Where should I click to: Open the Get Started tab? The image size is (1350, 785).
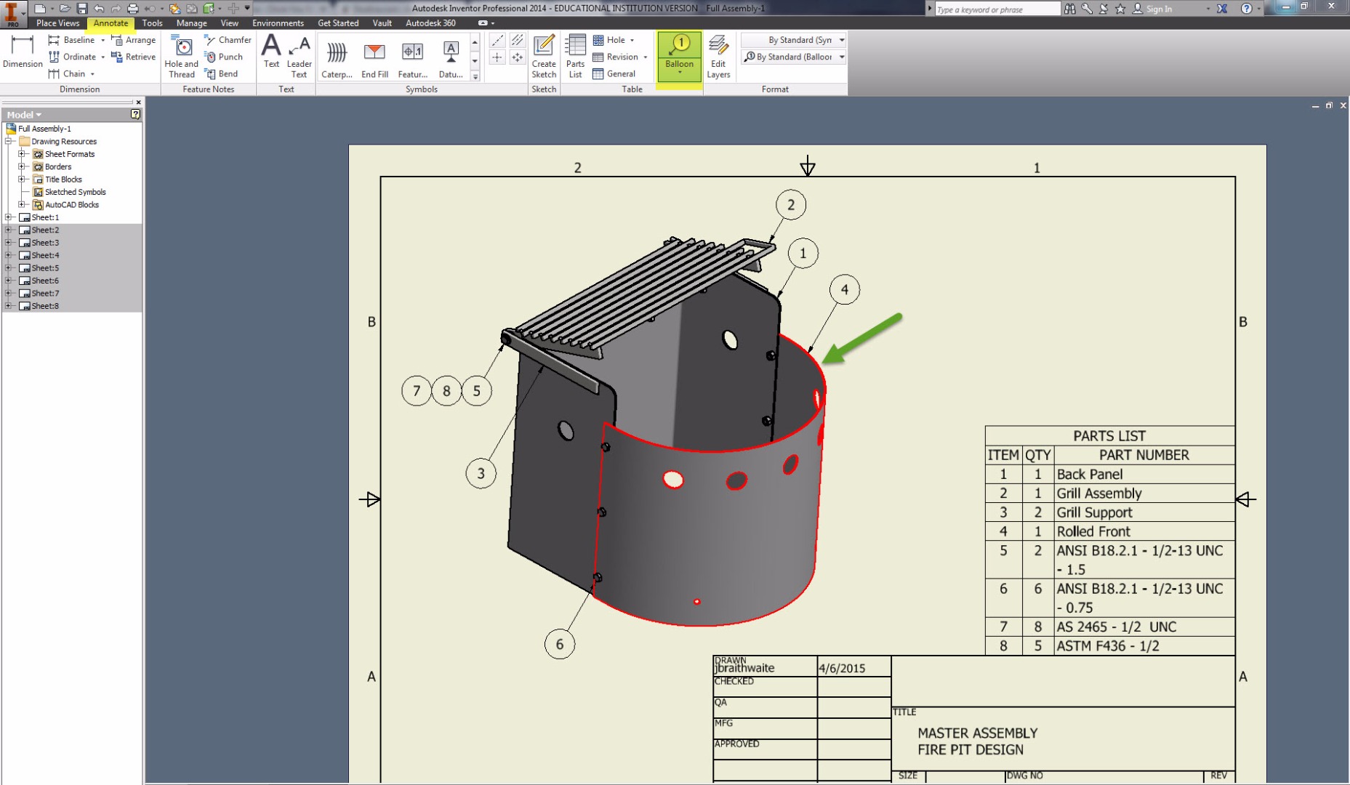click(338, 23)
